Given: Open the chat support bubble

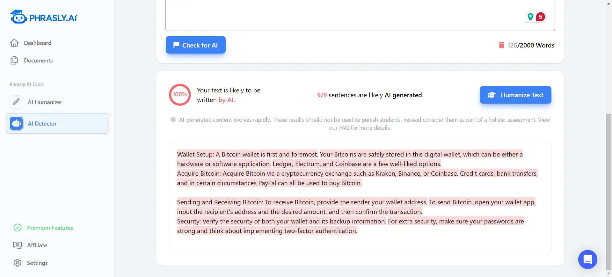Looking at the screenshot, I should click(x=588, y=259).
